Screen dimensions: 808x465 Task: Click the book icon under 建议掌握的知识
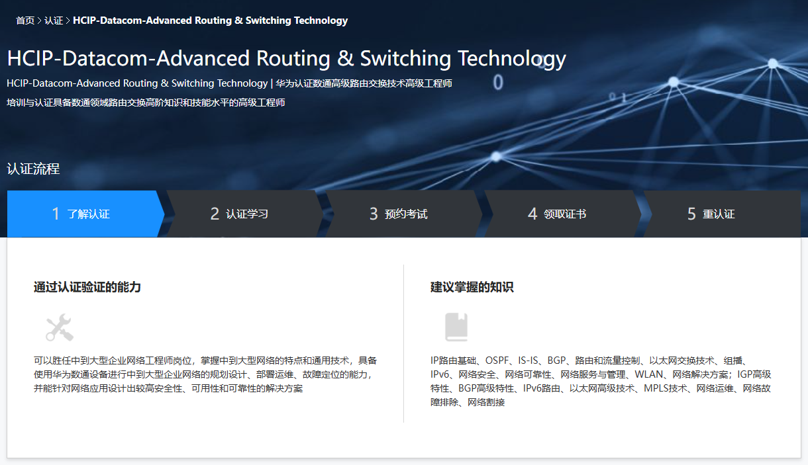coord(456,327)
